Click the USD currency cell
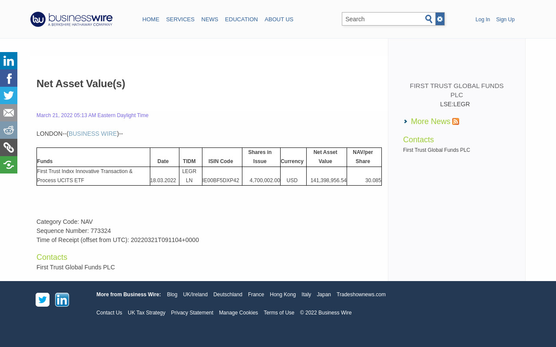The image size is (556, 347). [x=293, y=176]
